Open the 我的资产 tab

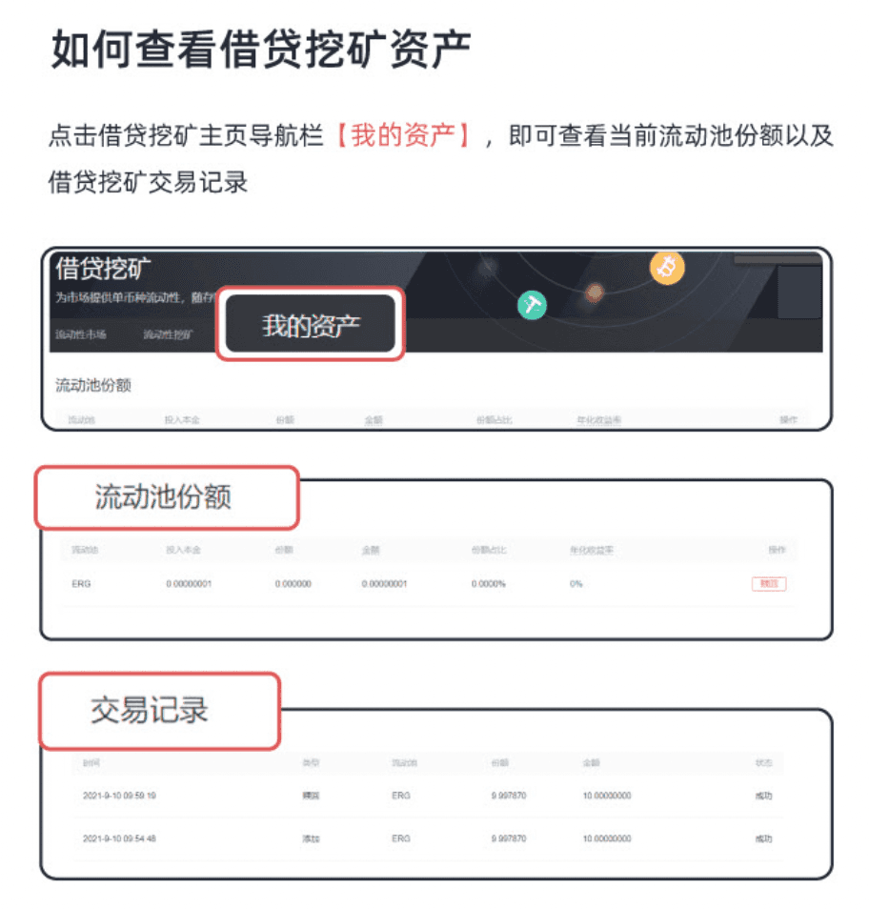tap(310, 324)
